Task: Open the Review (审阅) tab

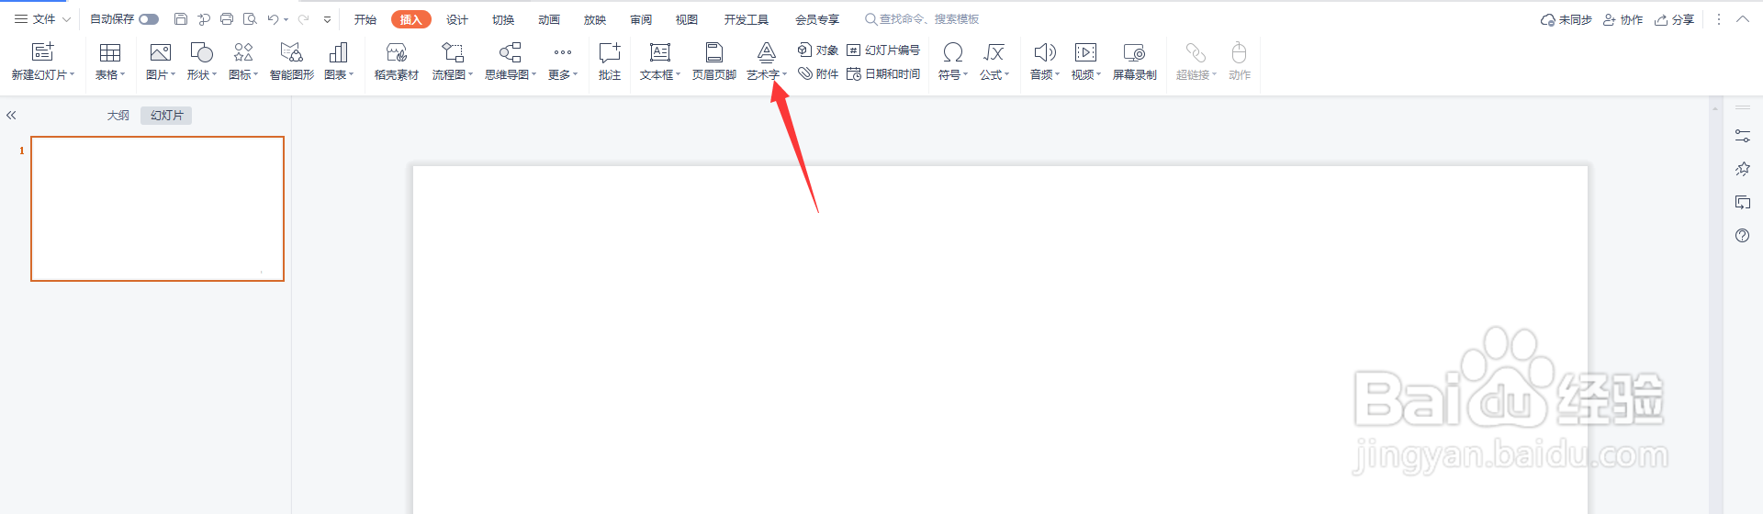Action: pyautogui.click(x=641, y=19)
